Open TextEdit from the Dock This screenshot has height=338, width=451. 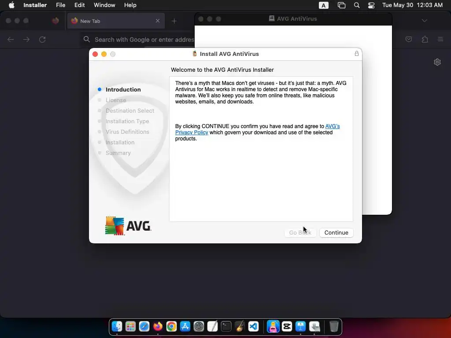pyautogui.click(x=212, y=327)
